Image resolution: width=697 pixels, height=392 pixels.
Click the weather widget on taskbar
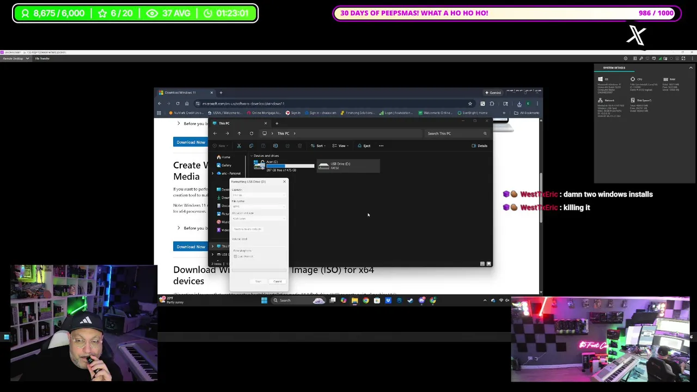(x=172, y=300)
